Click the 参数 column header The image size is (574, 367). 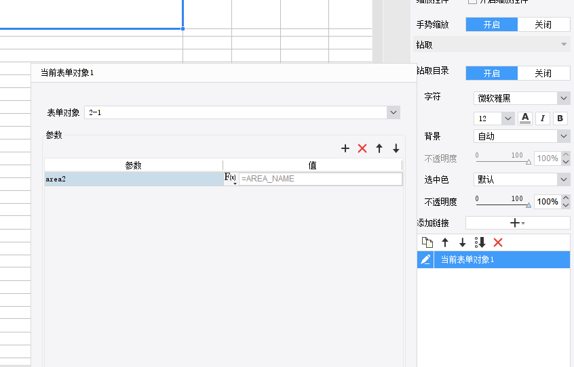point(133,165)
